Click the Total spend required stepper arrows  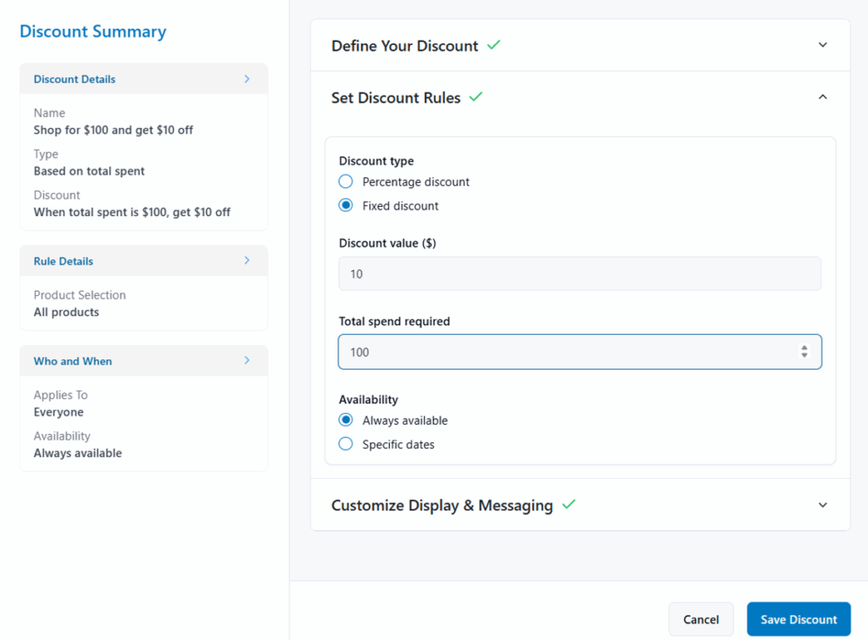coord(804,352)
